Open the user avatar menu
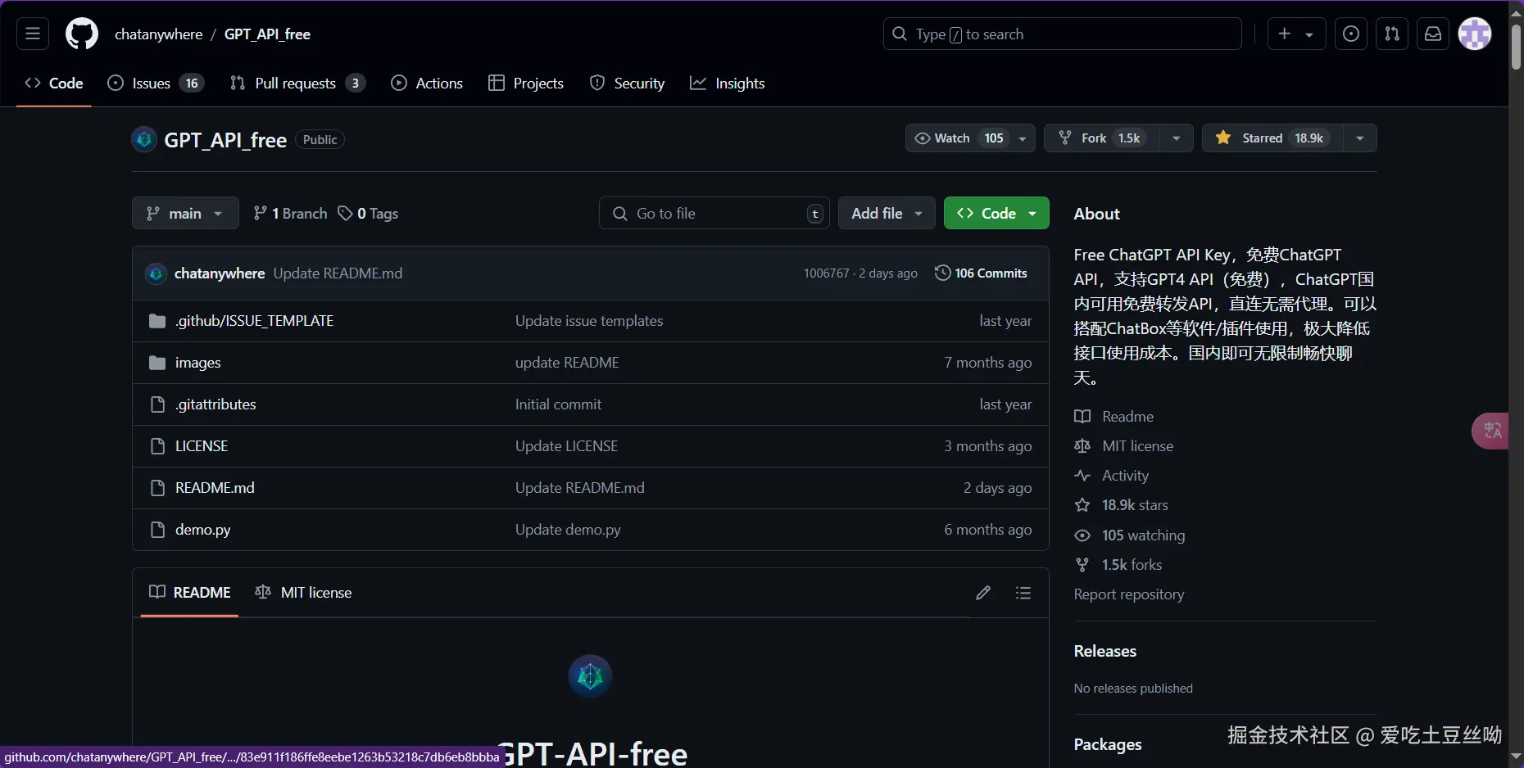 point(1475,34)
